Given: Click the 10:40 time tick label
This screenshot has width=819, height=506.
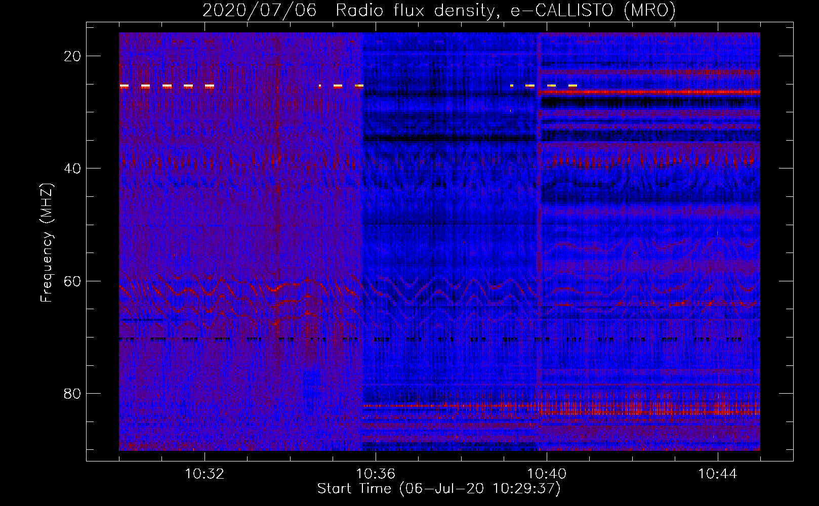Looking at the screenshot, I should pyautogui.click(x=547, y=474).
